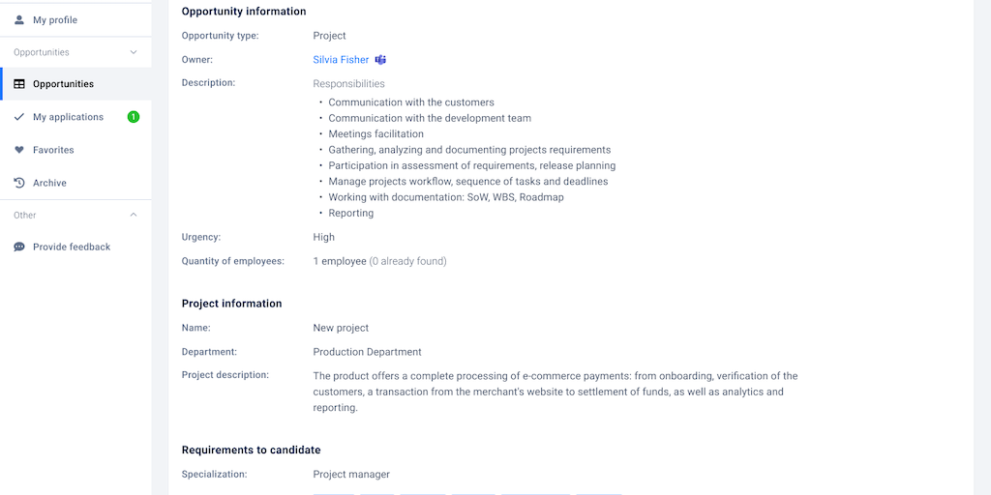Click the Provide feedback chat bubble icon
Viewport: 991px width, 495px height.
19,247
